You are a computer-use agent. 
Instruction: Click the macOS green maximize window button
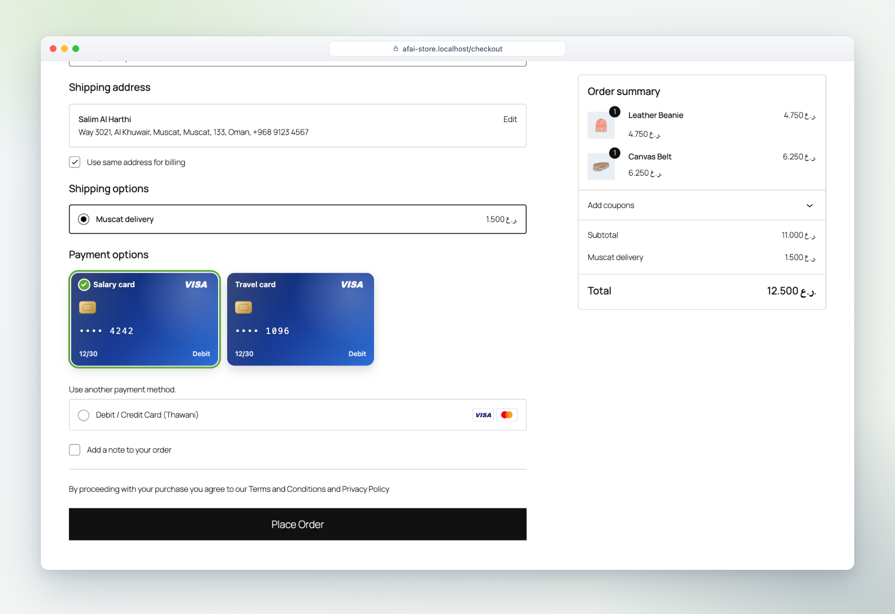point(76,49)
